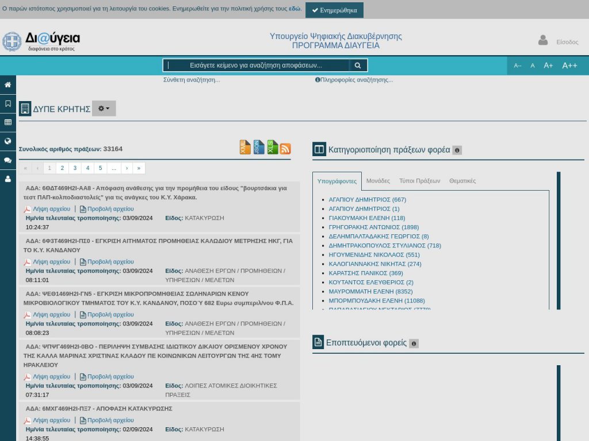Open the RSS feed icon
The height and width of the screenshot is (441, 589).
pyautogui.click(x=285, y=149)
